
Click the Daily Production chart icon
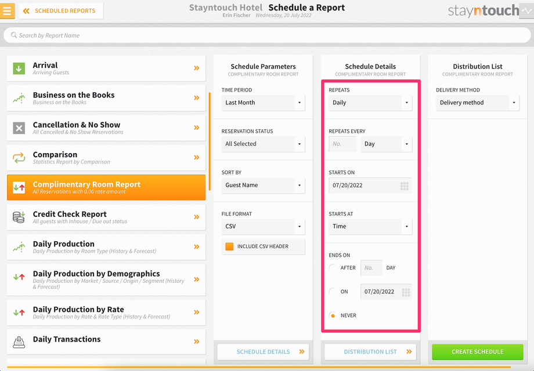coord(19,247)
